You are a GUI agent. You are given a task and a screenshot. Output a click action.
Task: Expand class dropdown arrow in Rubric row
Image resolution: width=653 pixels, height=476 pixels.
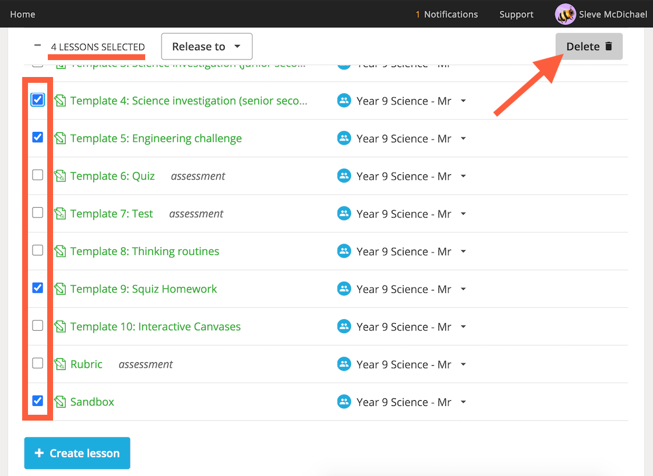pyautogui.click(x=463, y=365)
